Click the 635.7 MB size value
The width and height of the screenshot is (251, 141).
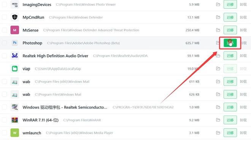pyautogui.click(x=192, y=43)
